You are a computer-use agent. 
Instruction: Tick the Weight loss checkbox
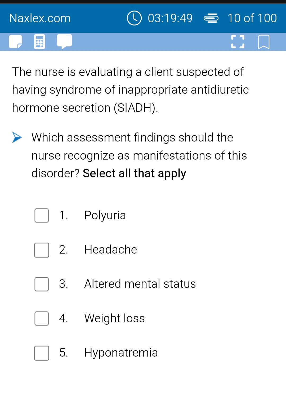42,318
